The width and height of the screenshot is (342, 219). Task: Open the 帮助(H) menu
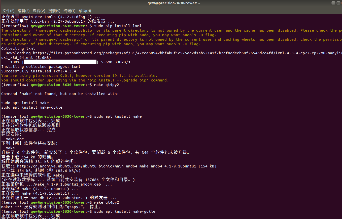(85, 11)
